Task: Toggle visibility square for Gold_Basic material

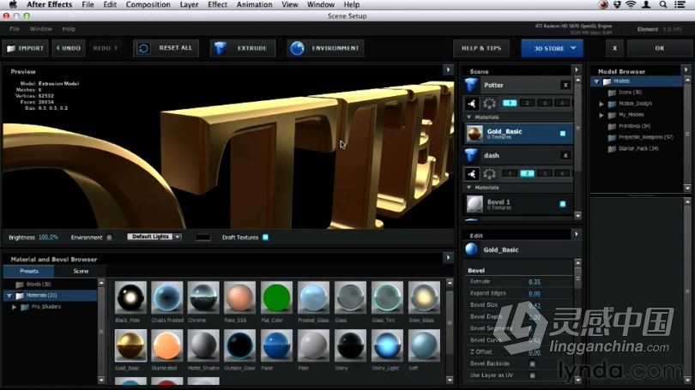Action: (563, 133)
